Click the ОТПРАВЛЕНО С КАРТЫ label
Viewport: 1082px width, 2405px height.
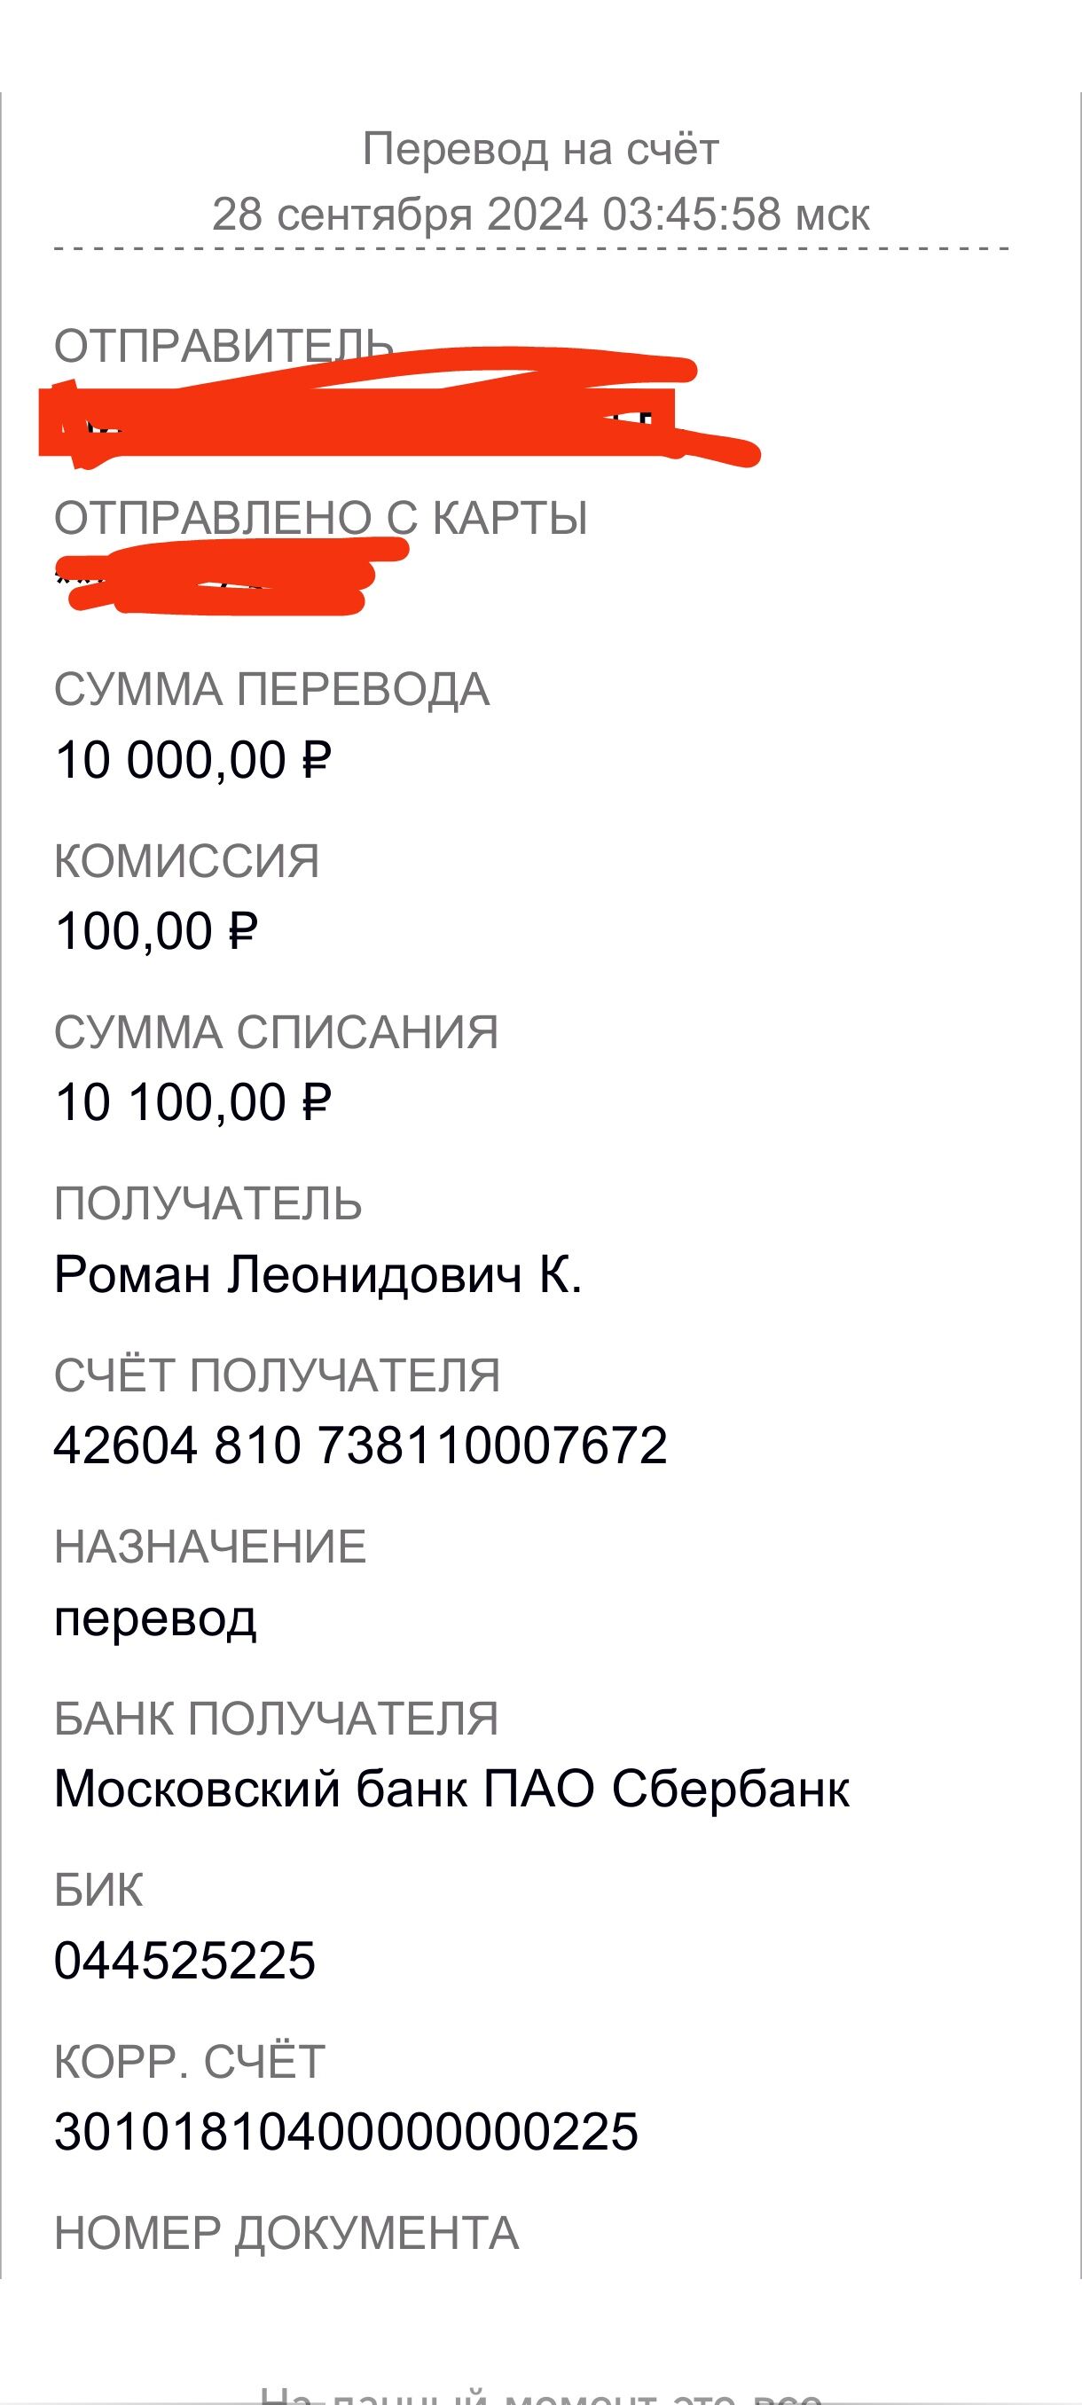tap(321, 518)
